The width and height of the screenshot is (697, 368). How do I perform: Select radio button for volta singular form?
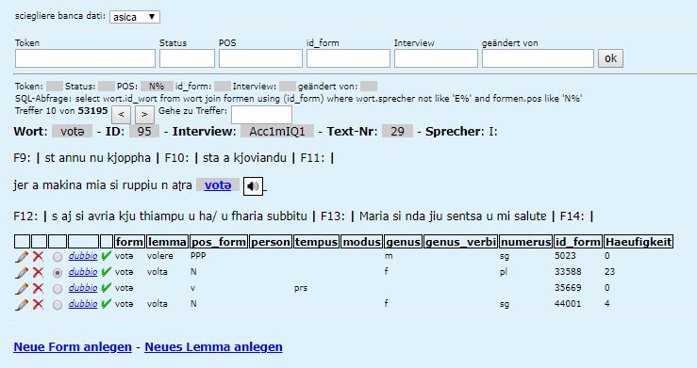point(58,305)
